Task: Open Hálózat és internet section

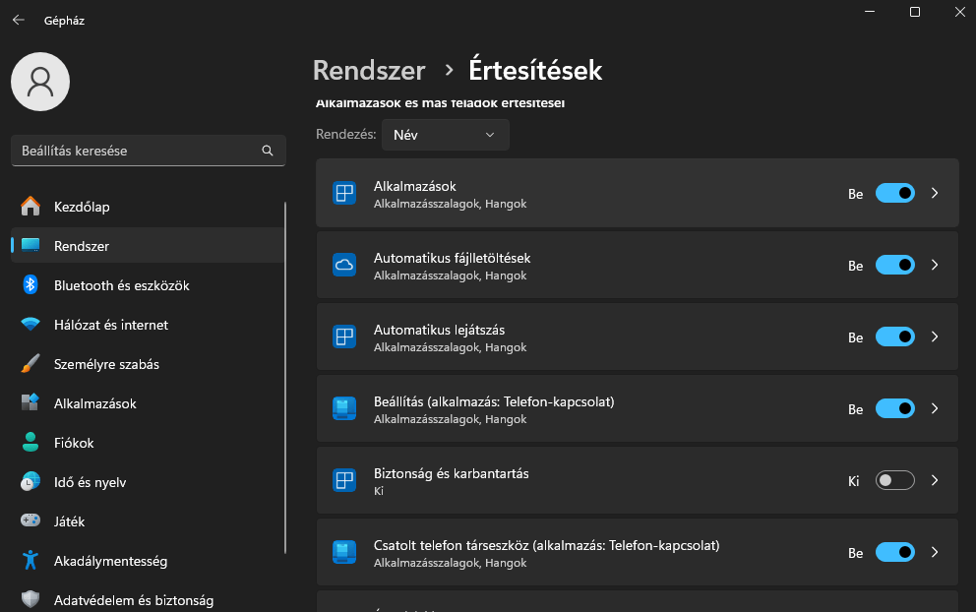Action: coord(148,325)
